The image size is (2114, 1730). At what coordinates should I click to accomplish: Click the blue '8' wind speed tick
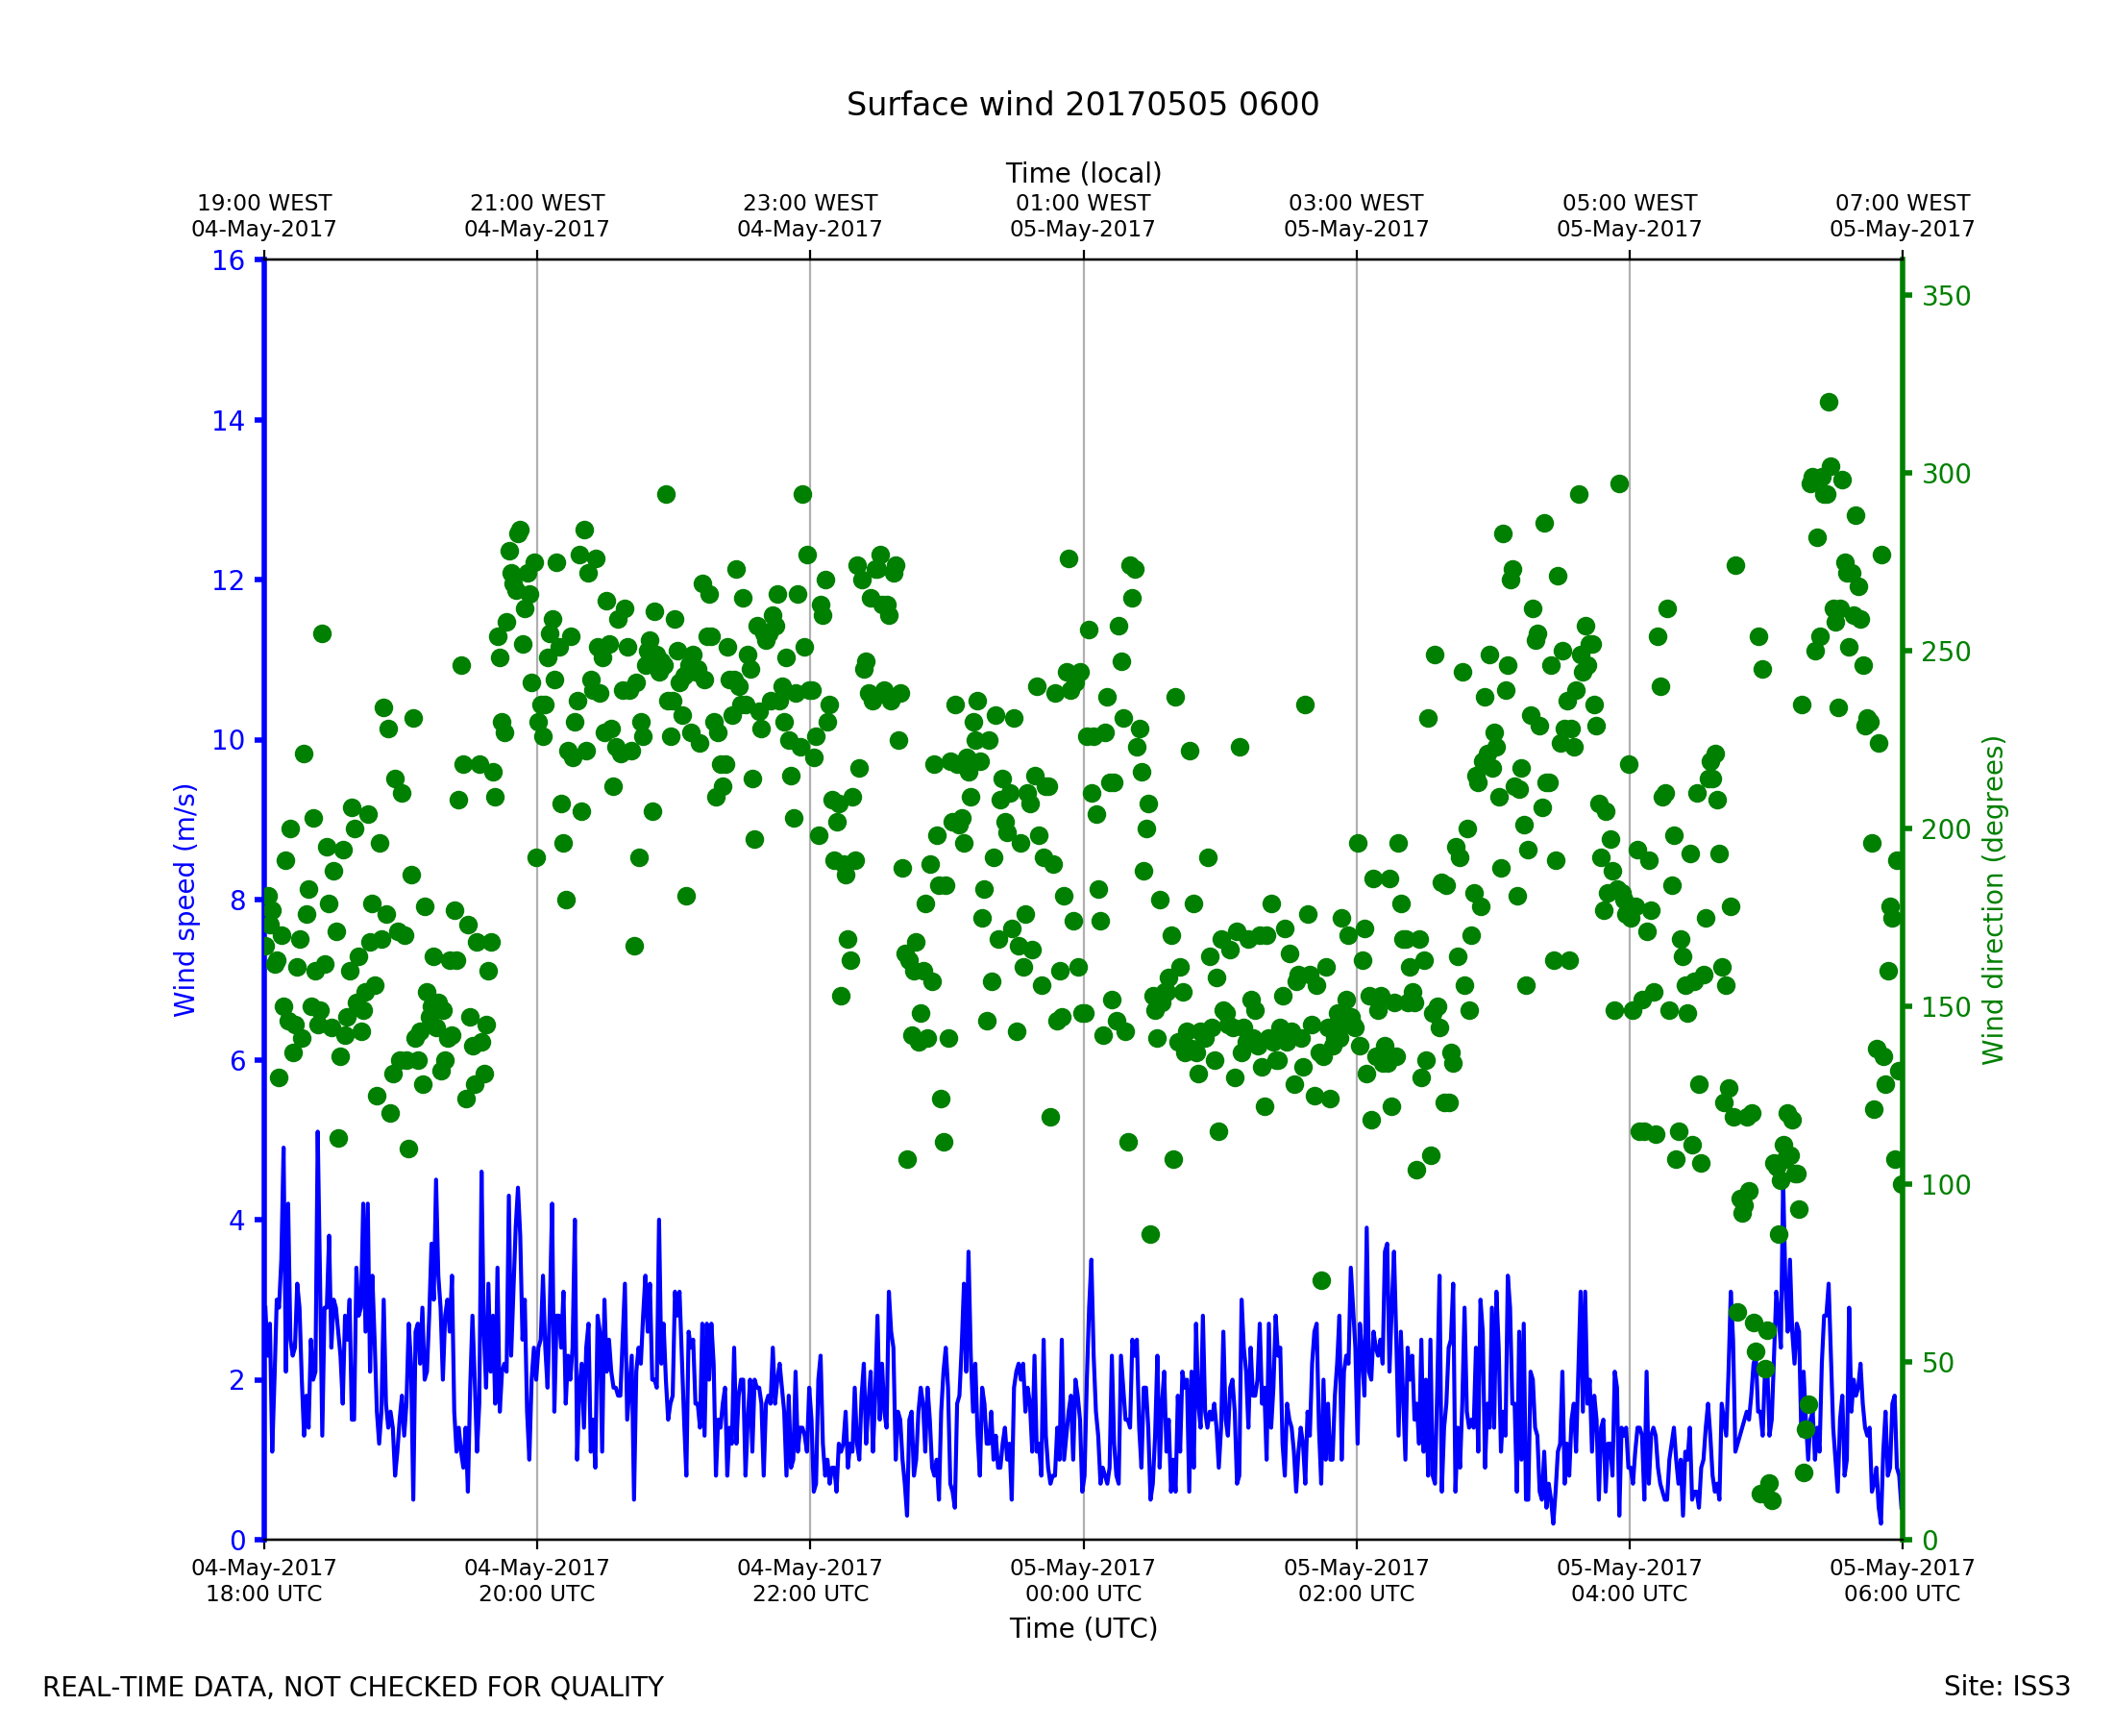point(237,901)
